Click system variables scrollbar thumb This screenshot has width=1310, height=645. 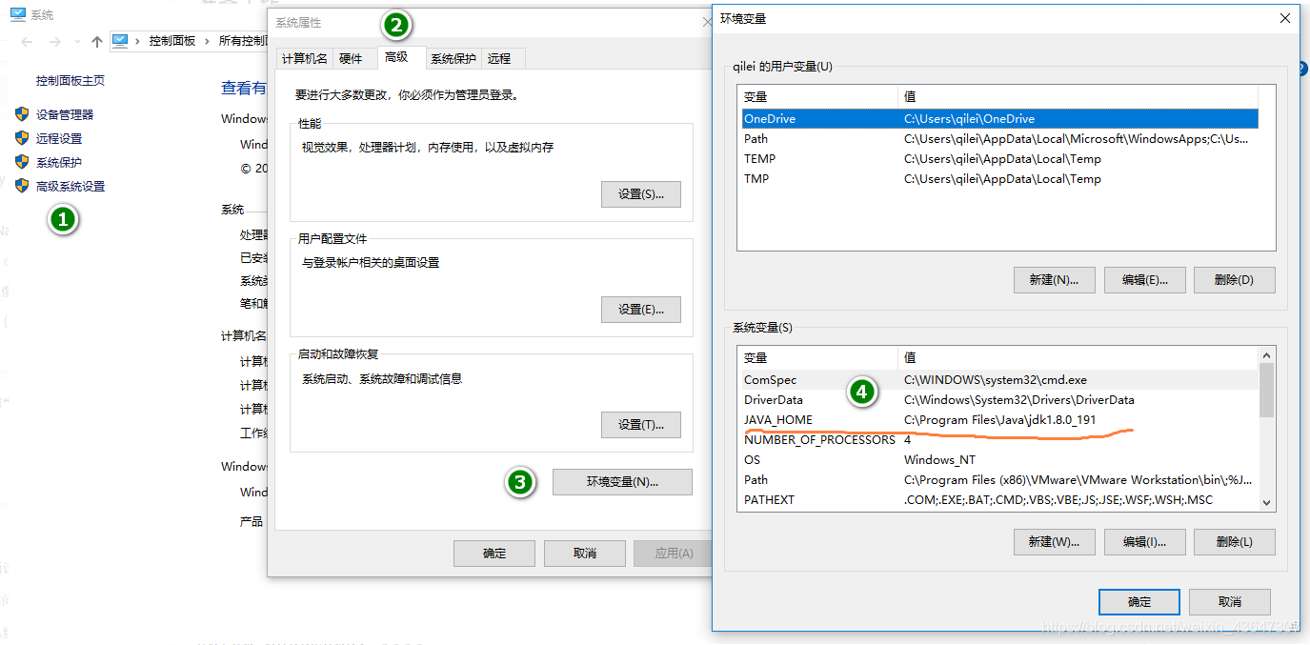coord(1267,390)
